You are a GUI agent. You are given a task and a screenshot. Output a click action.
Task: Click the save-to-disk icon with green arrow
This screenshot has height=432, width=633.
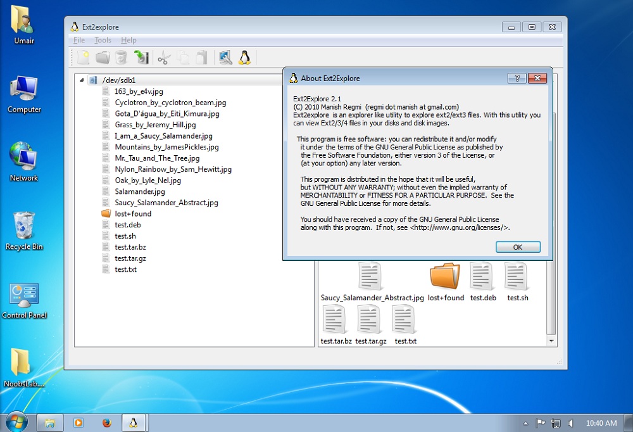141,57
